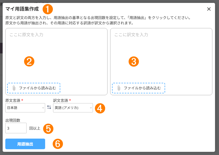Screen dimensions: 219x155
Task: Click the 訳文言語 label
Action: [61, 101]
